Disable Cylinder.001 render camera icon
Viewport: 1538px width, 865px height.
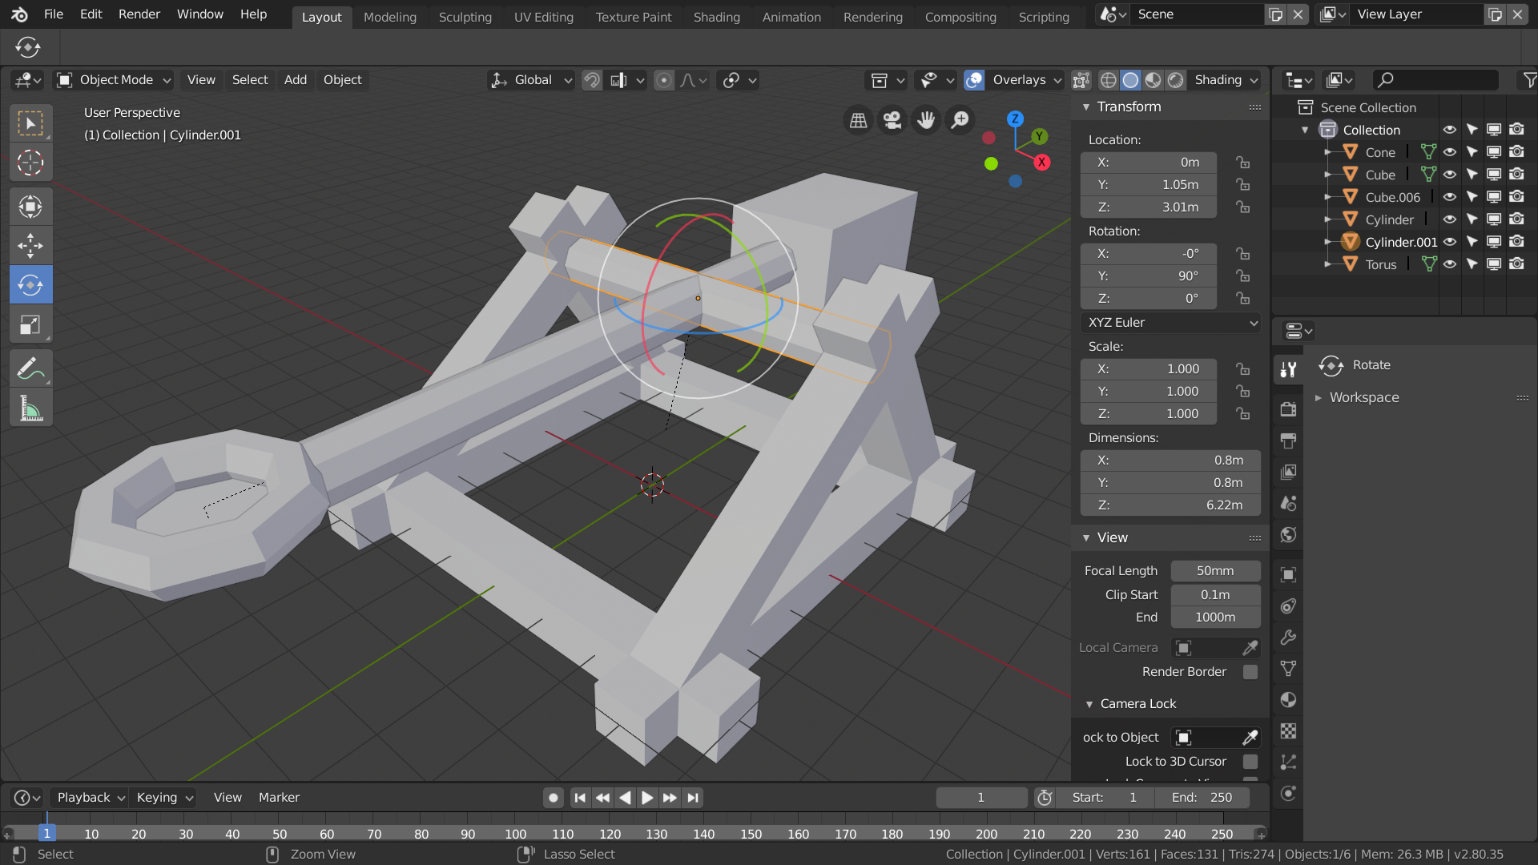pyautogui.click(x=1516, y=242)
